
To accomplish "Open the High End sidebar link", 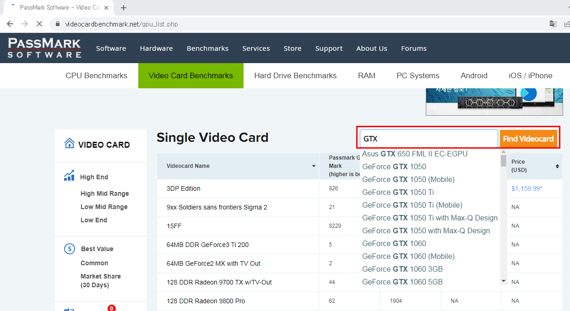I will (x=94, y=177).
